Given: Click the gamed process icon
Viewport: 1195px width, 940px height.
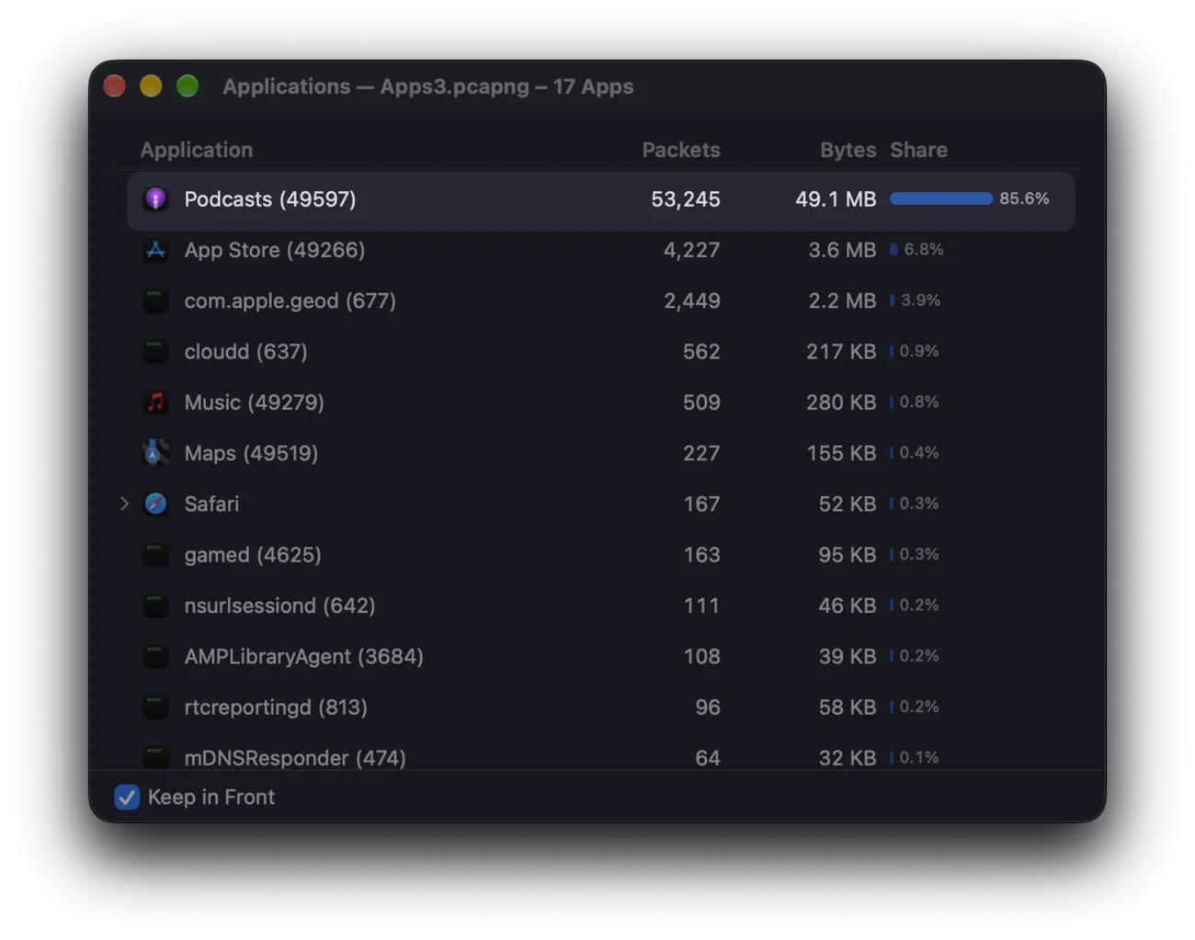Looking at the screenshot, I should tap(155, 554).
